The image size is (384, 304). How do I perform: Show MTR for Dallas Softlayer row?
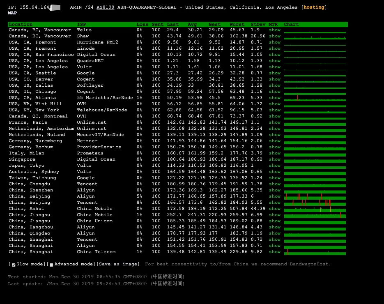point(275,85)
